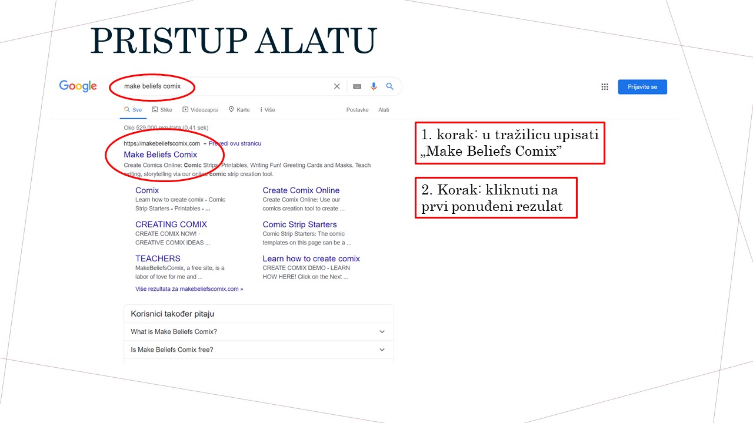Viewport: 753px width, 423px height.
Task: Open the TEACHERS sitelink
Action: pyautogui.click(x=158, y=258)
